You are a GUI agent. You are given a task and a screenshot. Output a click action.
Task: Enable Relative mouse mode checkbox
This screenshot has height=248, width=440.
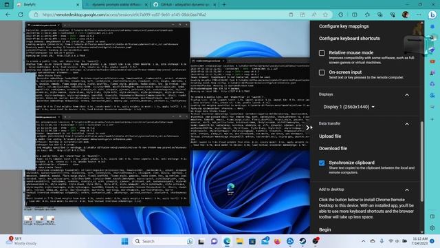tap(322, 53)
